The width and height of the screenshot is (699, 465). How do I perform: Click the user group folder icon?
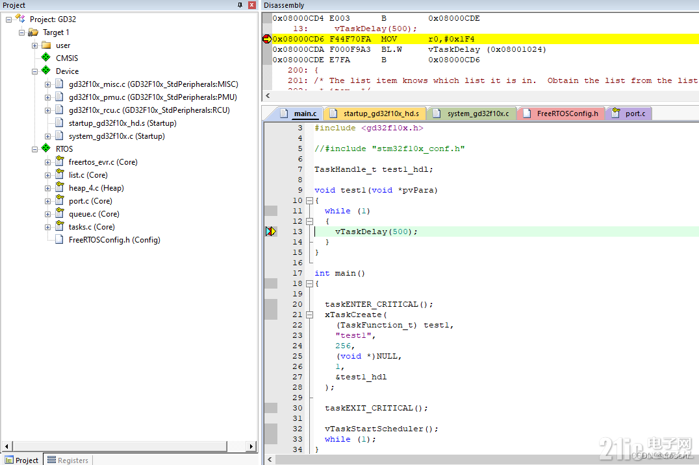pyautogui.click(x=46, y=45)
